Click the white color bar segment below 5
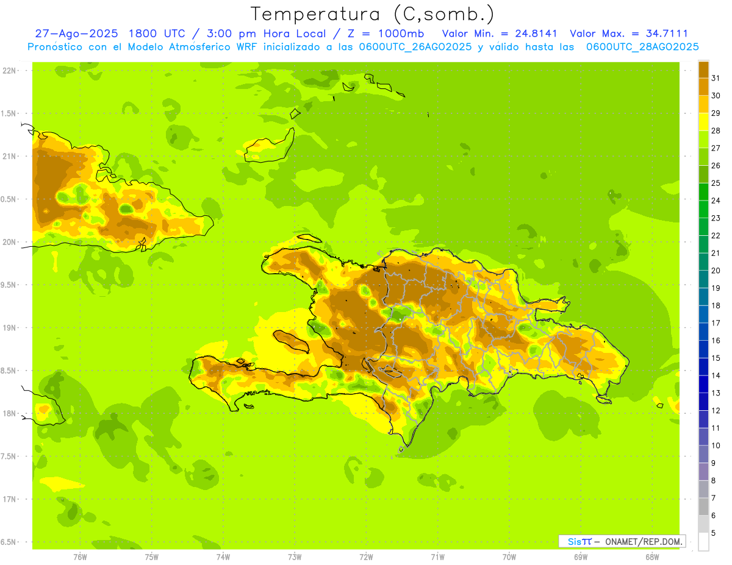The image size is (732, 565). click(703, 542)
